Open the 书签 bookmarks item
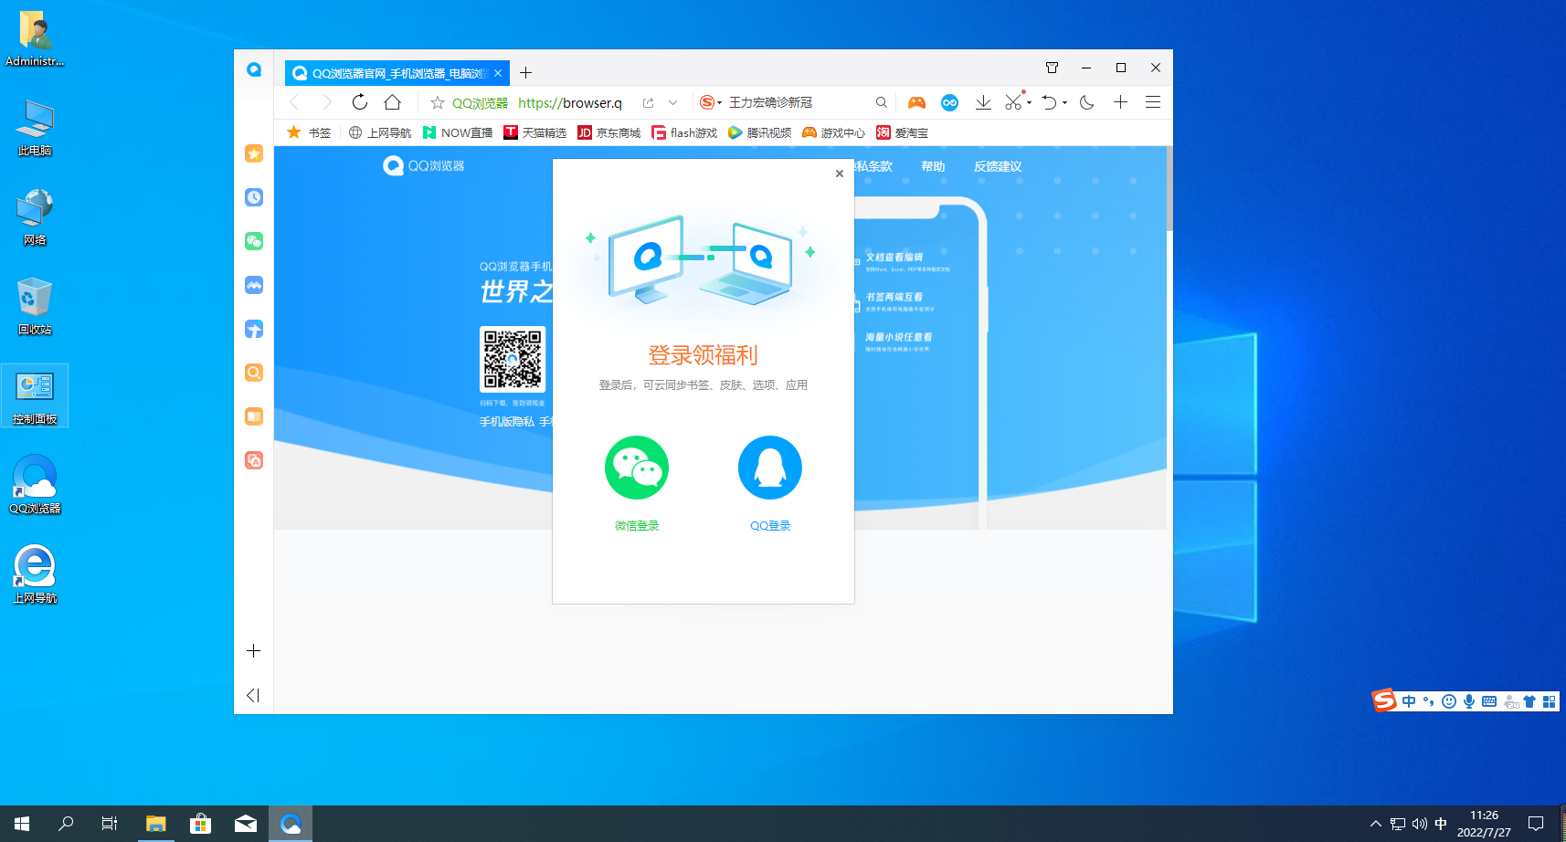Screen dimensions: 1566x842 (309, 132)
